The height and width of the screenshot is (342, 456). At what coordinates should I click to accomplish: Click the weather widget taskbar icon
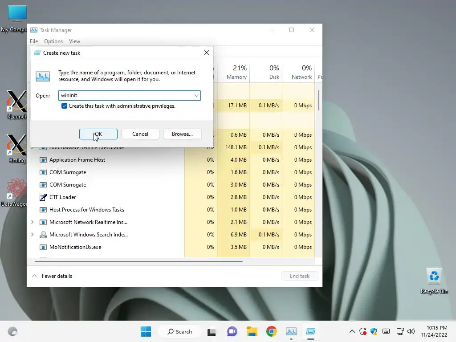(12, 331)
